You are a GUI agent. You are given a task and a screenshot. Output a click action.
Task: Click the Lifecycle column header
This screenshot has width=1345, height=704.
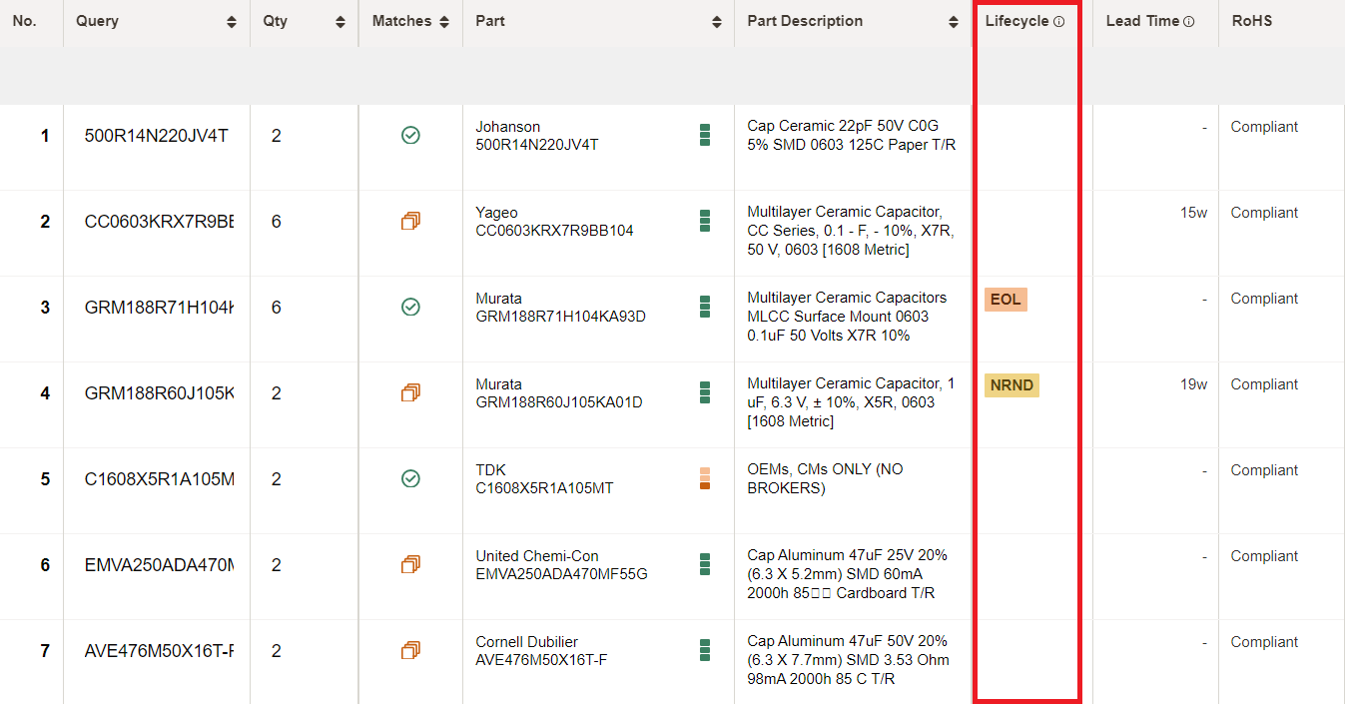tap(1017, 21)
